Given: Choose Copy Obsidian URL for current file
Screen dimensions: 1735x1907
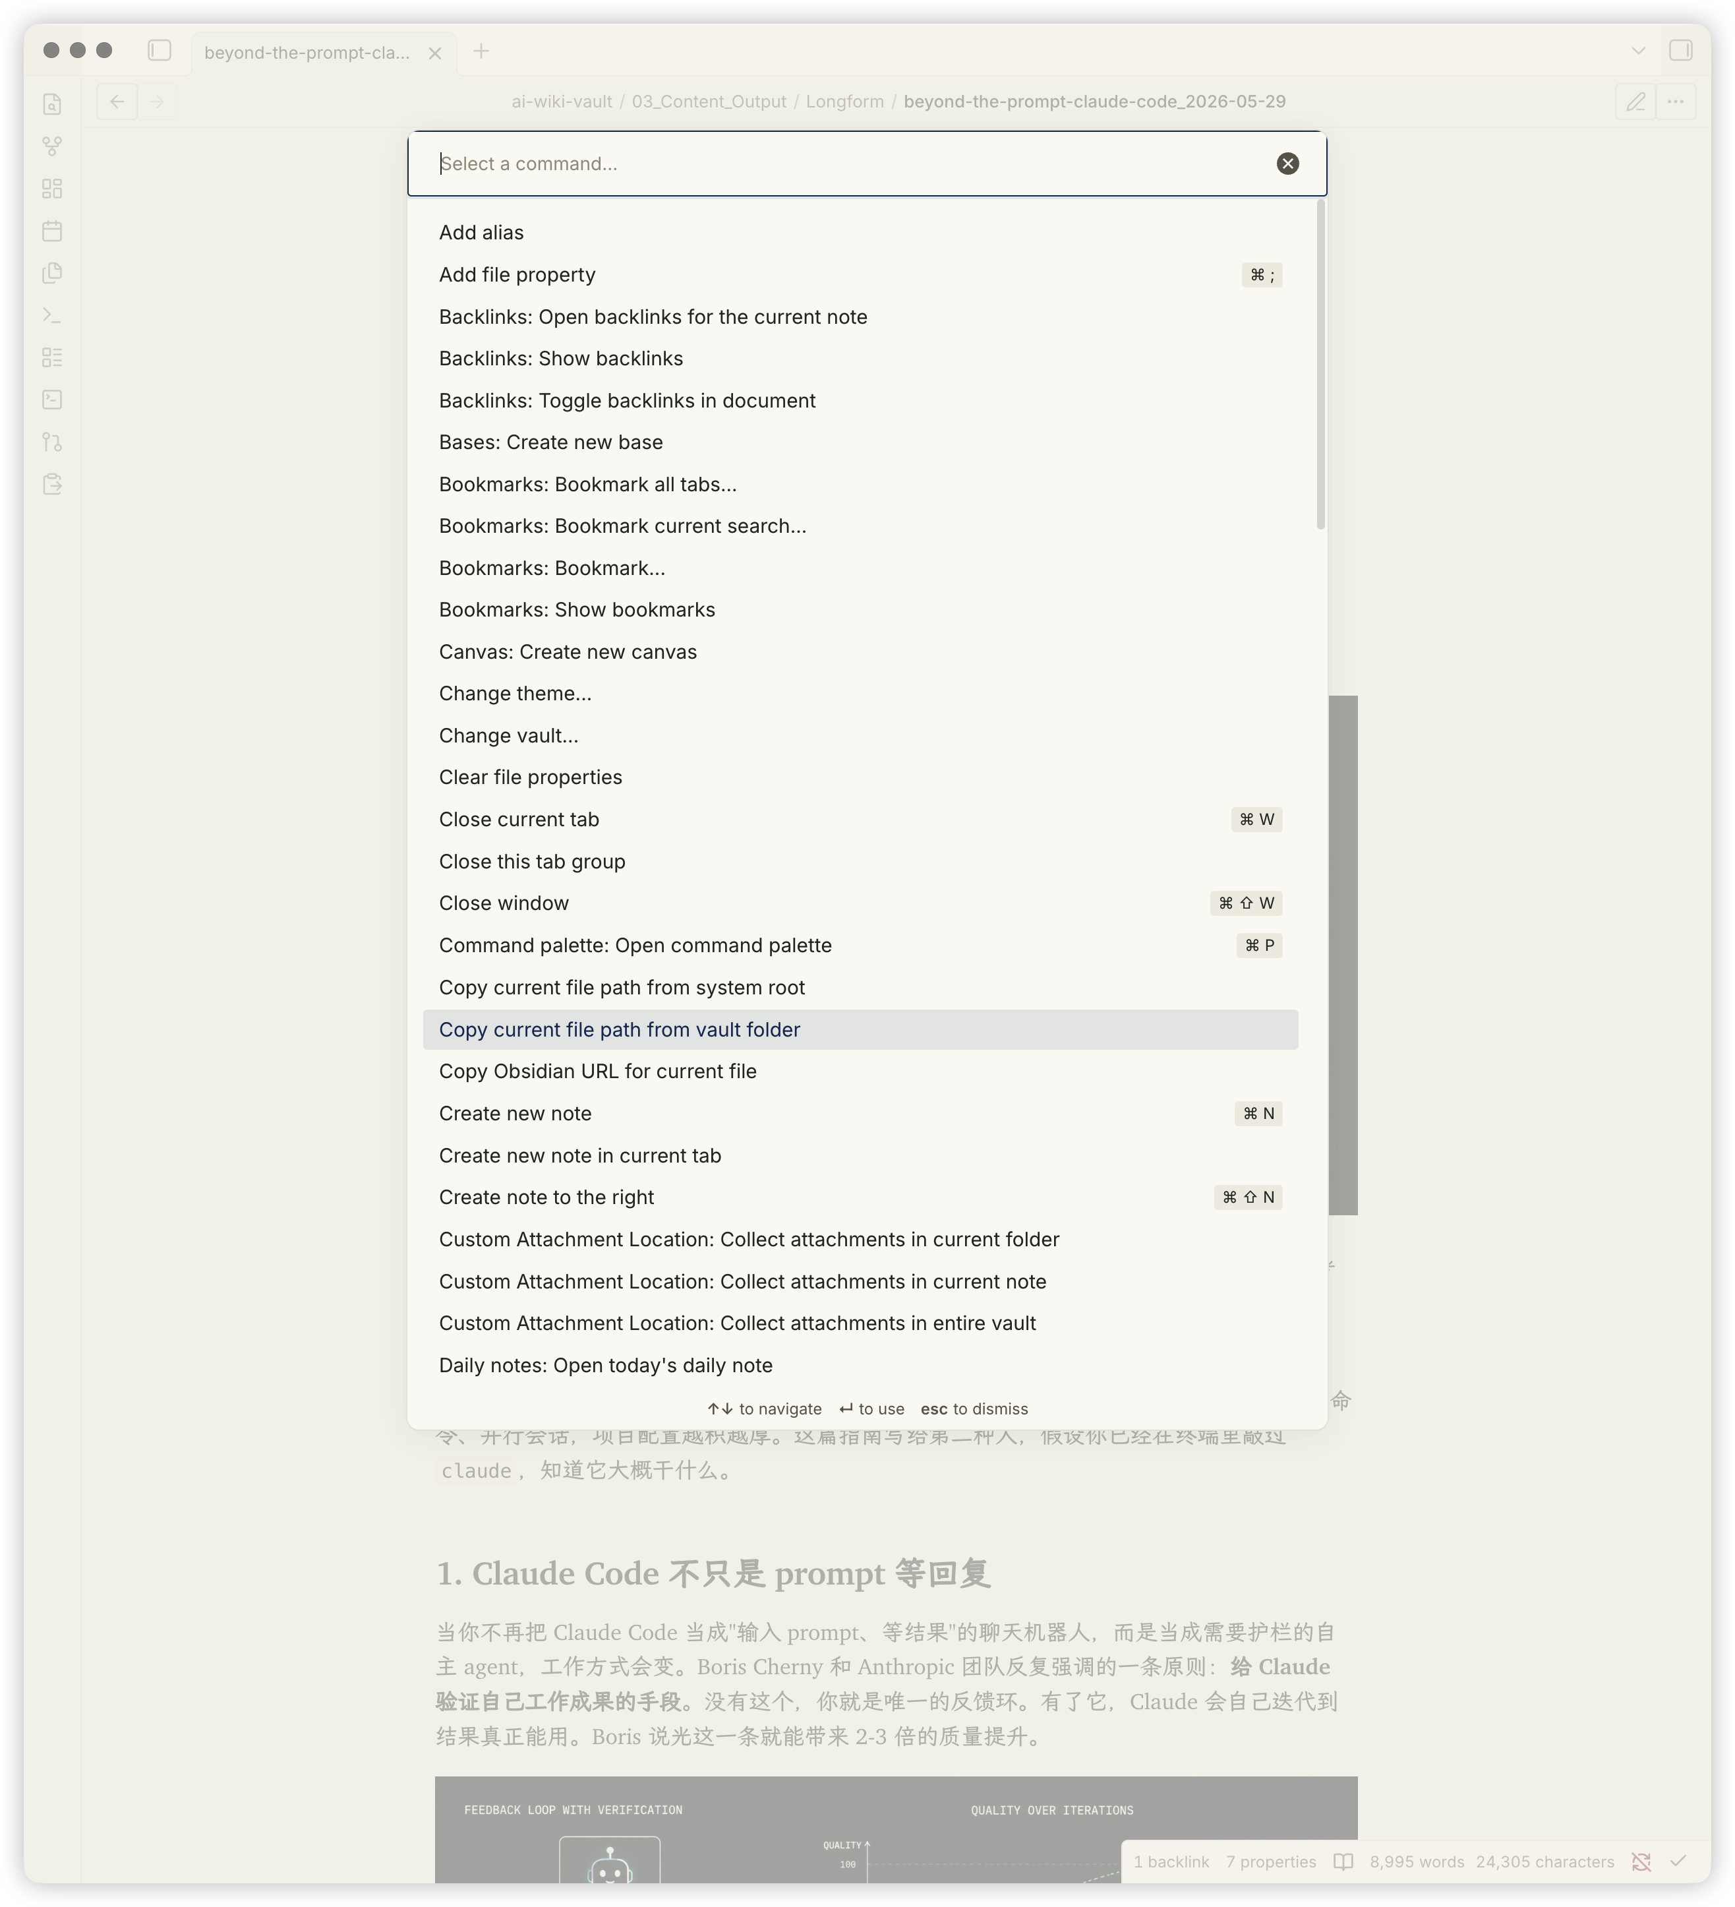Looking at the screenshot, I should point(860,1071).
